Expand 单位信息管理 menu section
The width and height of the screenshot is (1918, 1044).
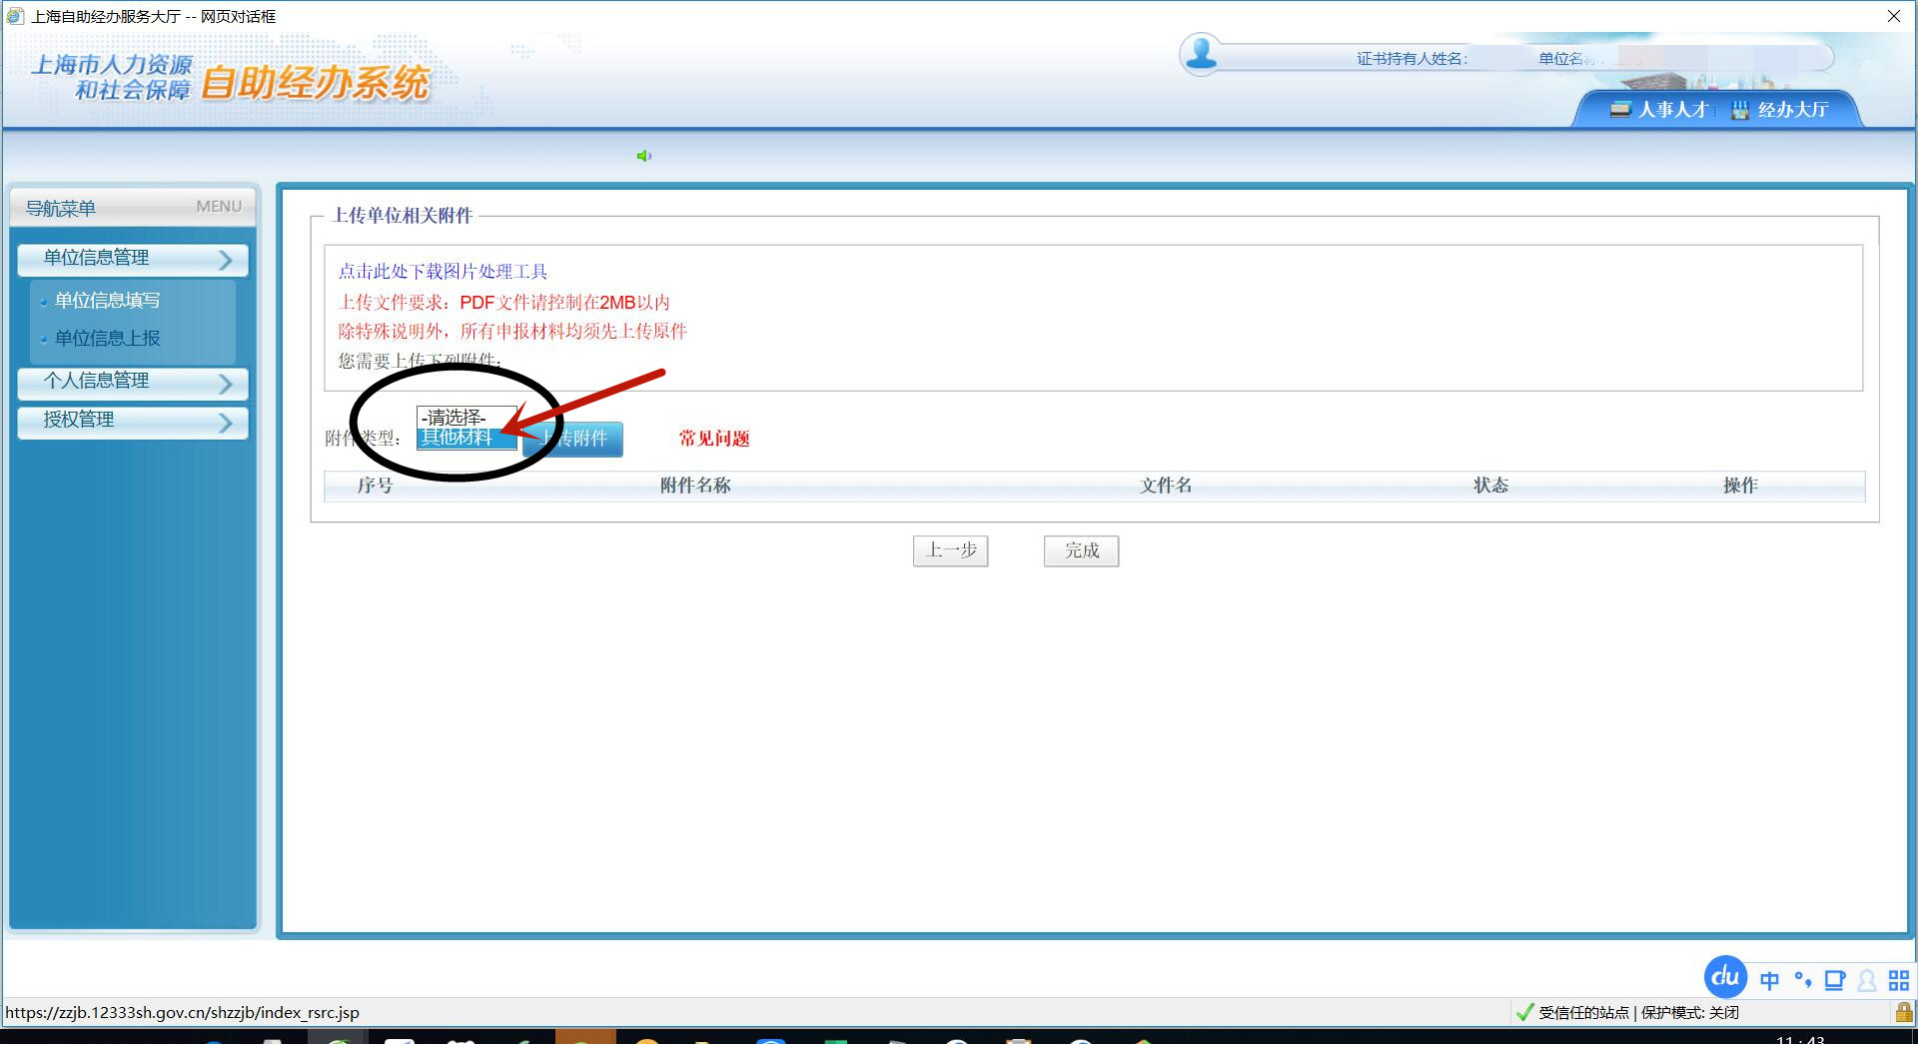(132, 259)
